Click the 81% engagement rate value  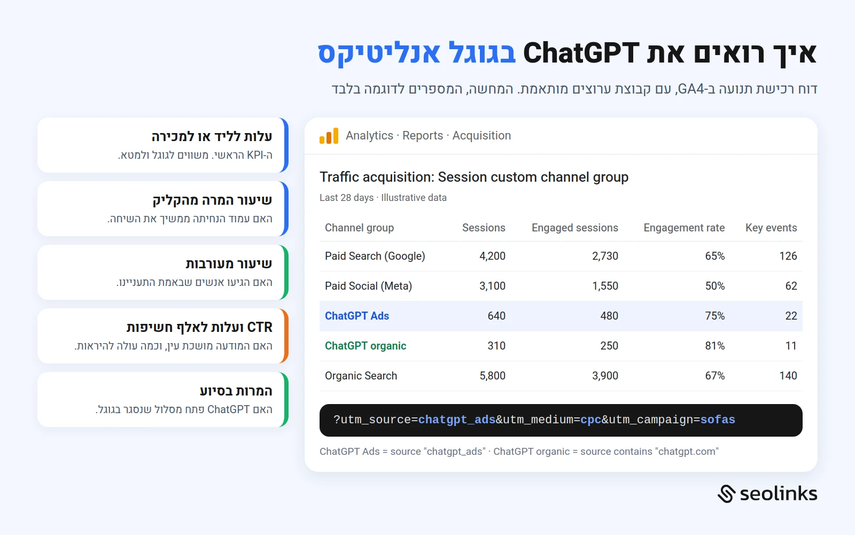[x=714, y=346]
